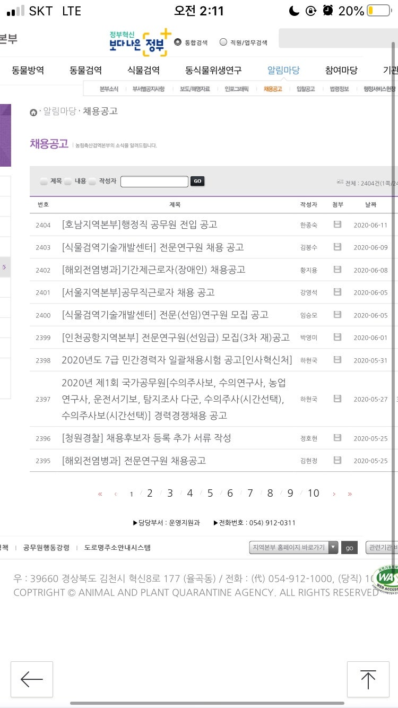398x708 pixels.
Task: Open attachment icon for post 2401
Action: point(337,292)
